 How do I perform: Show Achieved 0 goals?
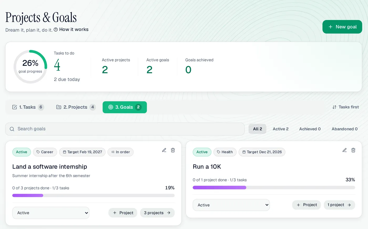click(x=310, y=129)
